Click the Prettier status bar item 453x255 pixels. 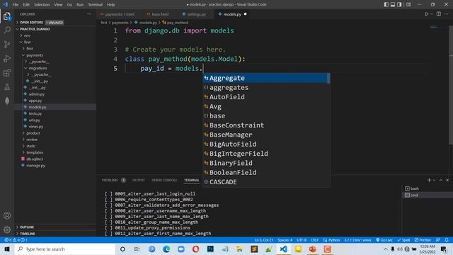(x=423, y=240)
